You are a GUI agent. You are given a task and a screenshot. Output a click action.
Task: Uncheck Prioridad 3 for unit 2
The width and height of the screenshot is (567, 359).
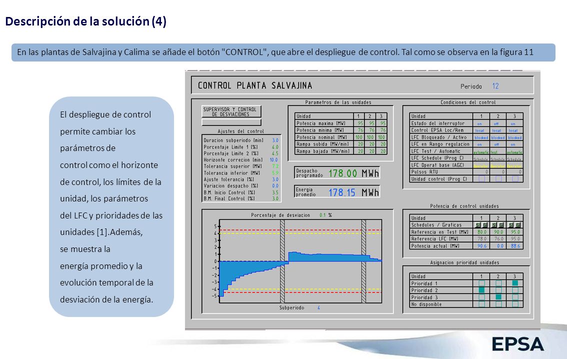coord(498,297)
